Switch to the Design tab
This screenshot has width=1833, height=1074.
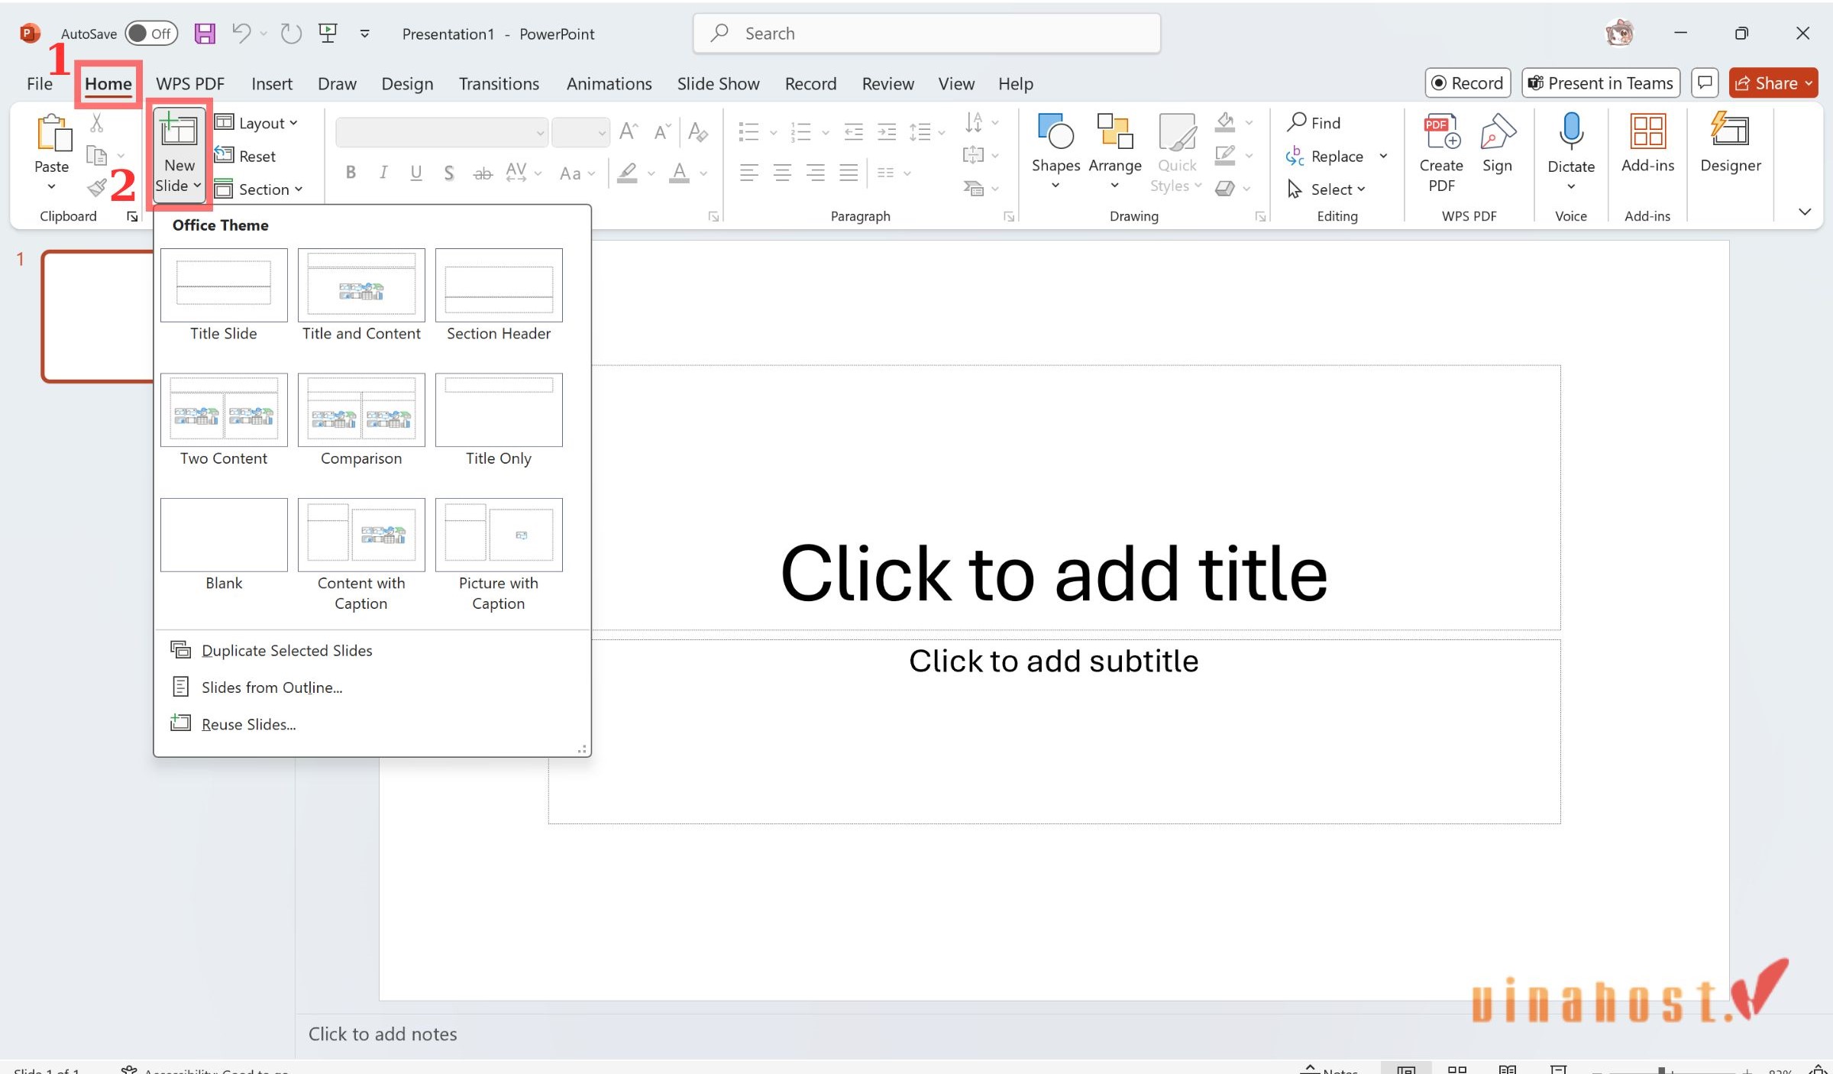(407, 83)
